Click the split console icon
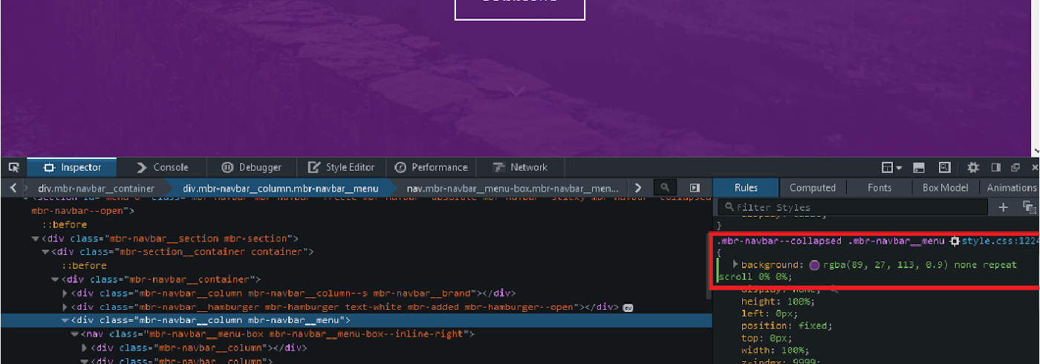Image resolution: width=1040 pixels, height=364 pixels. point(918,167)
